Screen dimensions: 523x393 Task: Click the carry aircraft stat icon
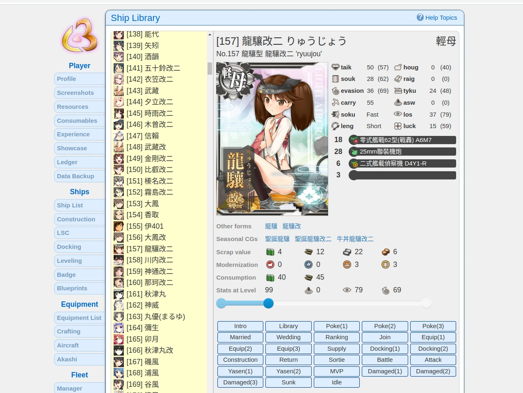point(336,102)
